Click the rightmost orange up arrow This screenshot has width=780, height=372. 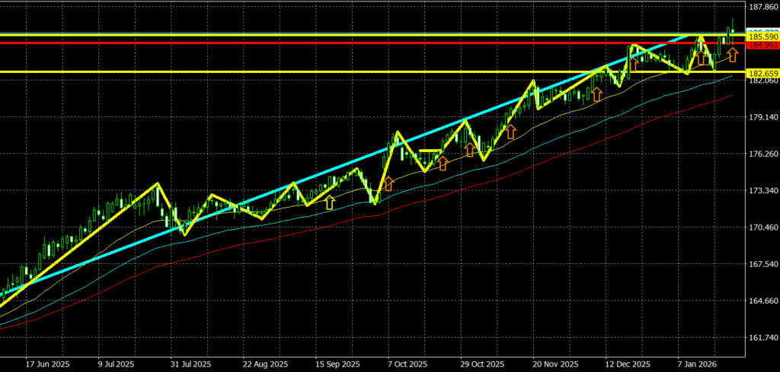point(732,54)
